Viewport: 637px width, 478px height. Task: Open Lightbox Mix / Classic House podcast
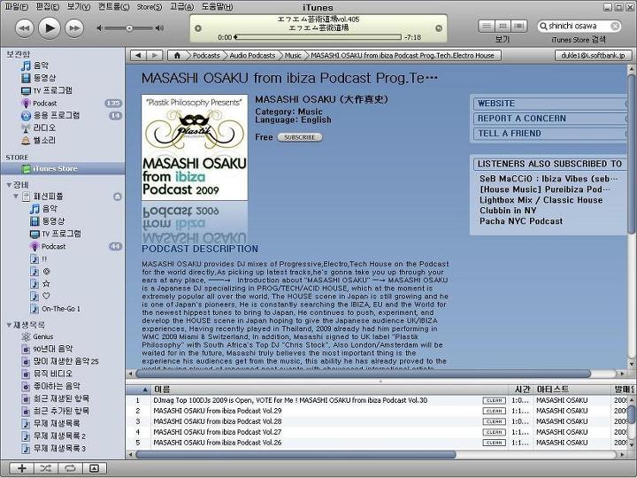[x=541, y=200]
